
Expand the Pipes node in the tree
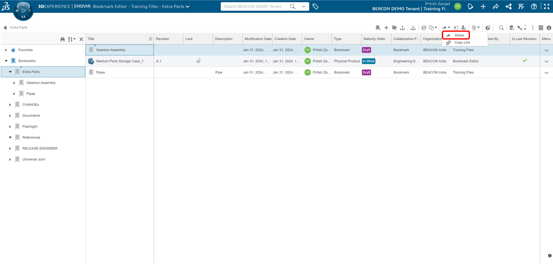[x=14, y=94]
